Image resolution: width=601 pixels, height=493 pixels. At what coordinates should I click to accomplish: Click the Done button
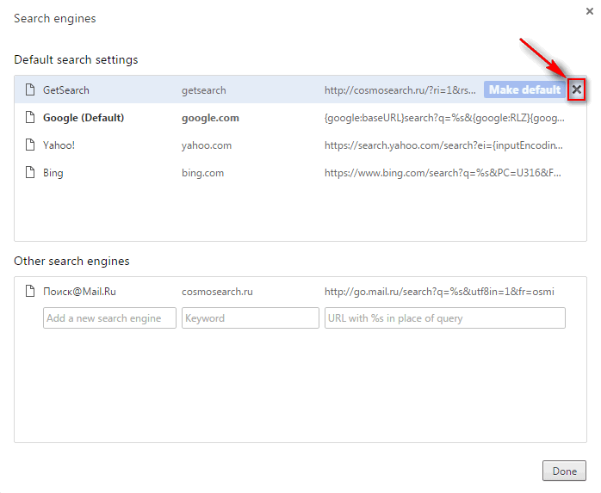tap(564, 471)
